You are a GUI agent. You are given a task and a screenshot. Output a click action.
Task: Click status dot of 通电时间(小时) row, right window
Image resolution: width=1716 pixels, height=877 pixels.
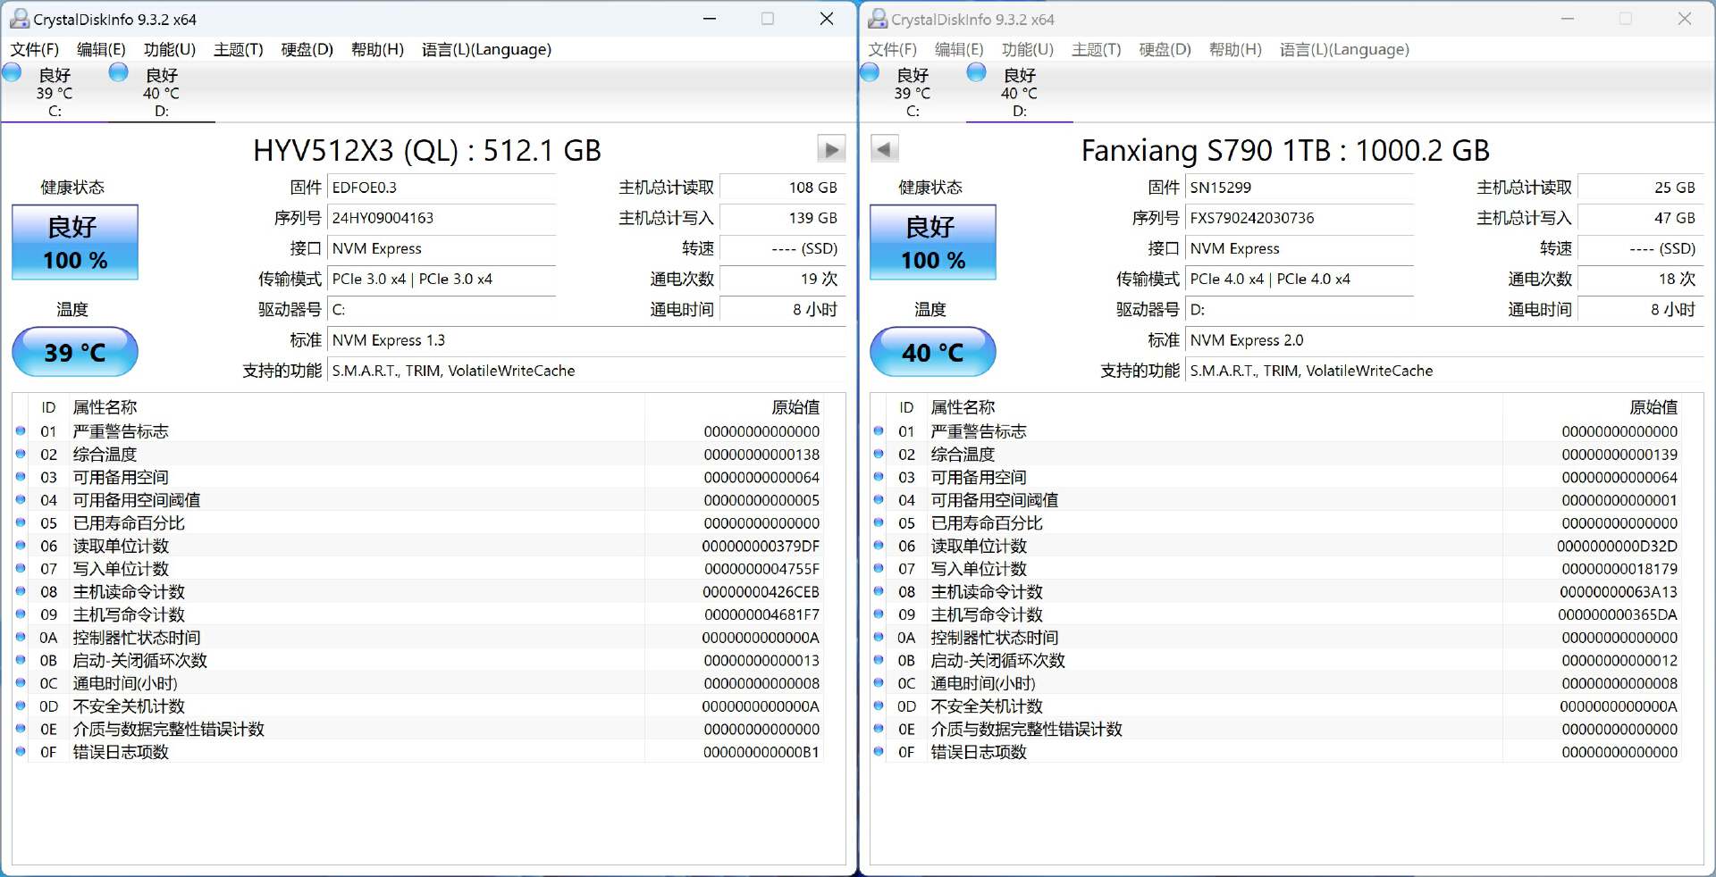click(x=879, y=682)
